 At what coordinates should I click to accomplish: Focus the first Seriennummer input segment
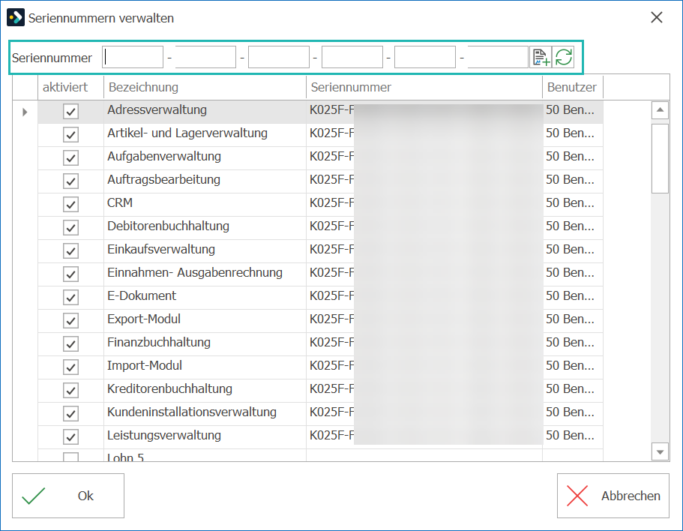(x=133, y=57)
